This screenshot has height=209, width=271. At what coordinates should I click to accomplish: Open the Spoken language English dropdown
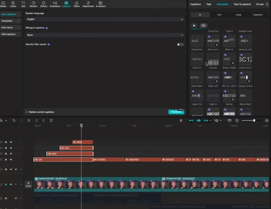point(105,19)
